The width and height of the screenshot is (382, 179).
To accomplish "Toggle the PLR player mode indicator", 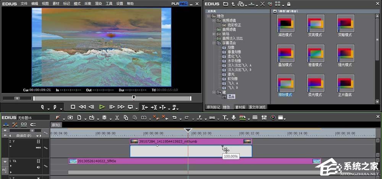I will point(175,3).
